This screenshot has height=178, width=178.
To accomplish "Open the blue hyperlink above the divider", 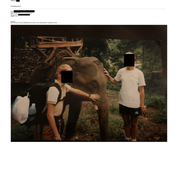I will point(17,6).
